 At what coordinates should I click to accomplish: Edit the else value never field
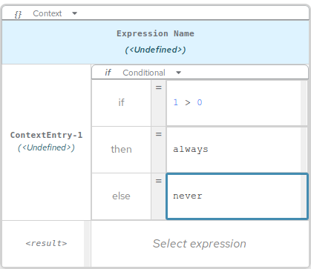tap(237, 196)
